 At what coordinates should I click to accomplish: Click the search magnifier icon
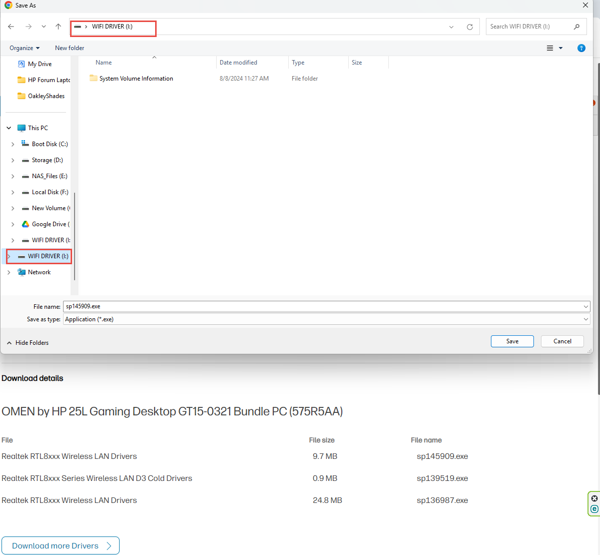[576, 27]
